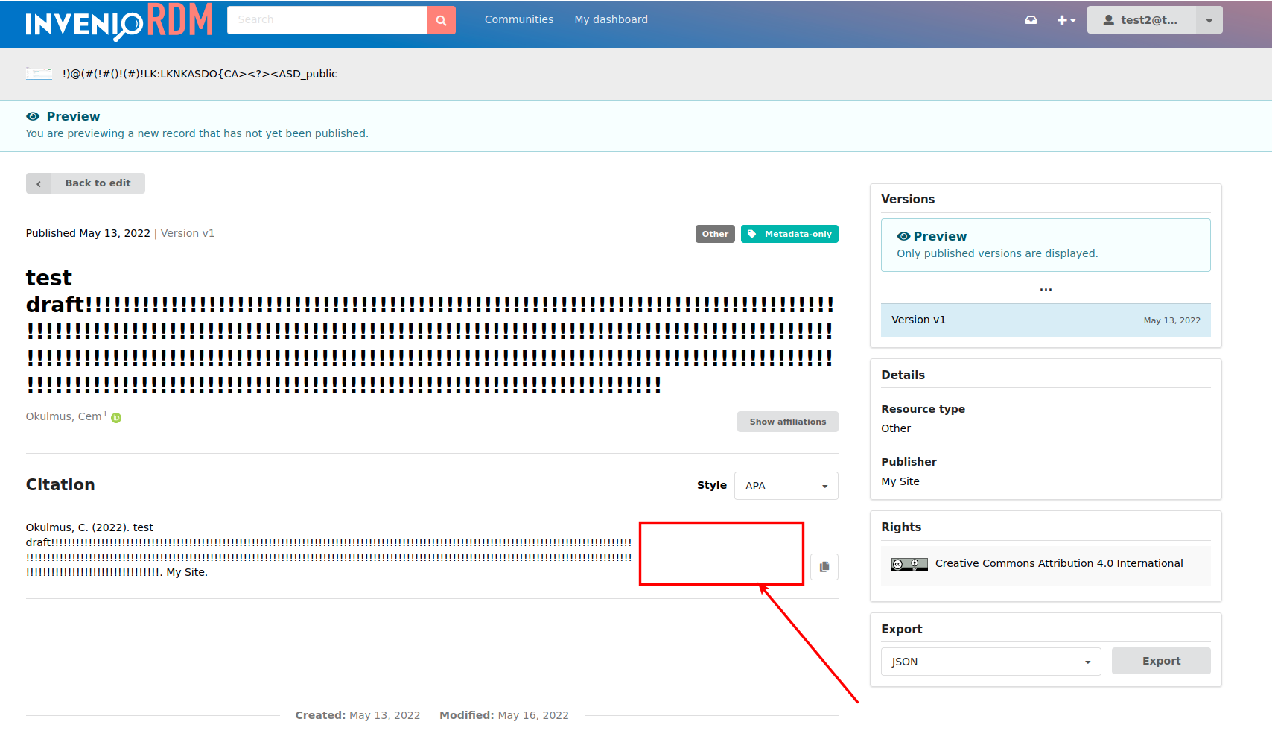Expand hidden versions via the ellipsis
This screenshot has width=1272, height=751.
tap(1046, 288)
